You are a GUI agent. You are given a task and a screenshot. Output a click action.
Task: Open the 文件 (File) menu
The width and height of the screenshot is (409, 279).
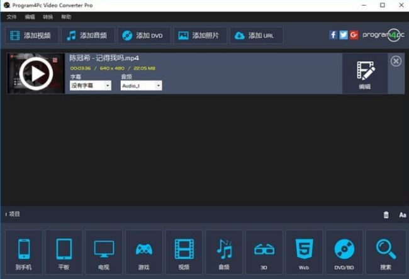click(x=11, y=17)
